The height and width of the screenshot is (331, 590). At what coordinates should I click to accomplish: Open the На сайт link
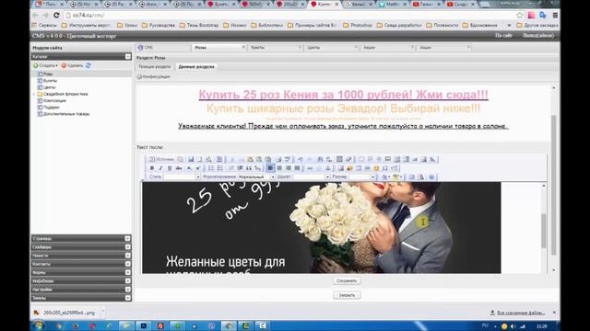pos(503,35)
